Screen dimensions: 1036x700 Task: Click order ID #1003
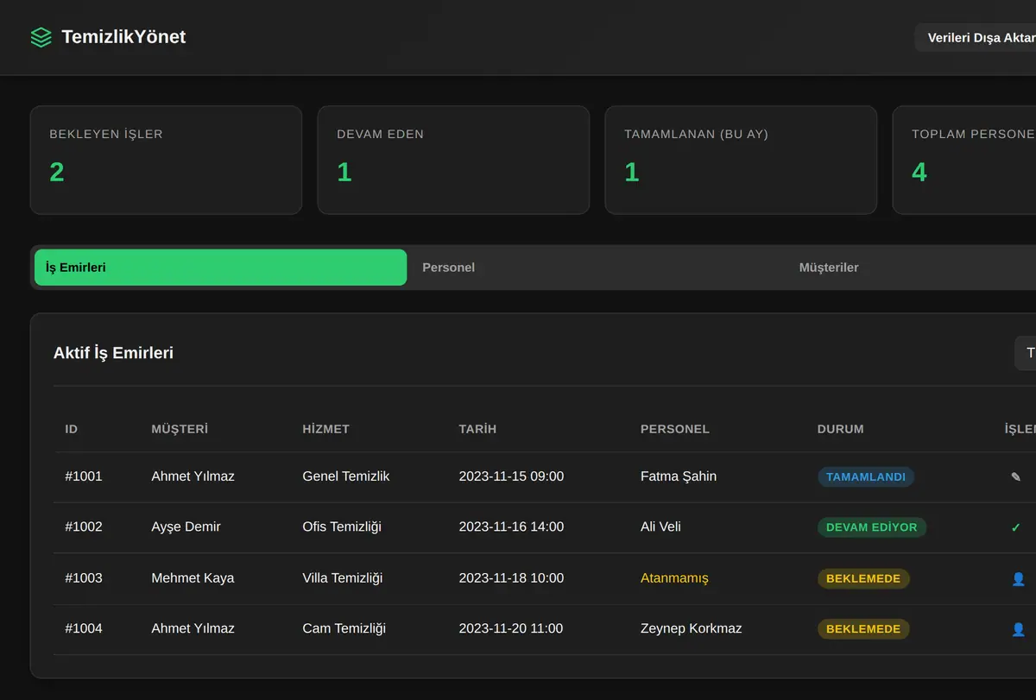coord(84,578)
